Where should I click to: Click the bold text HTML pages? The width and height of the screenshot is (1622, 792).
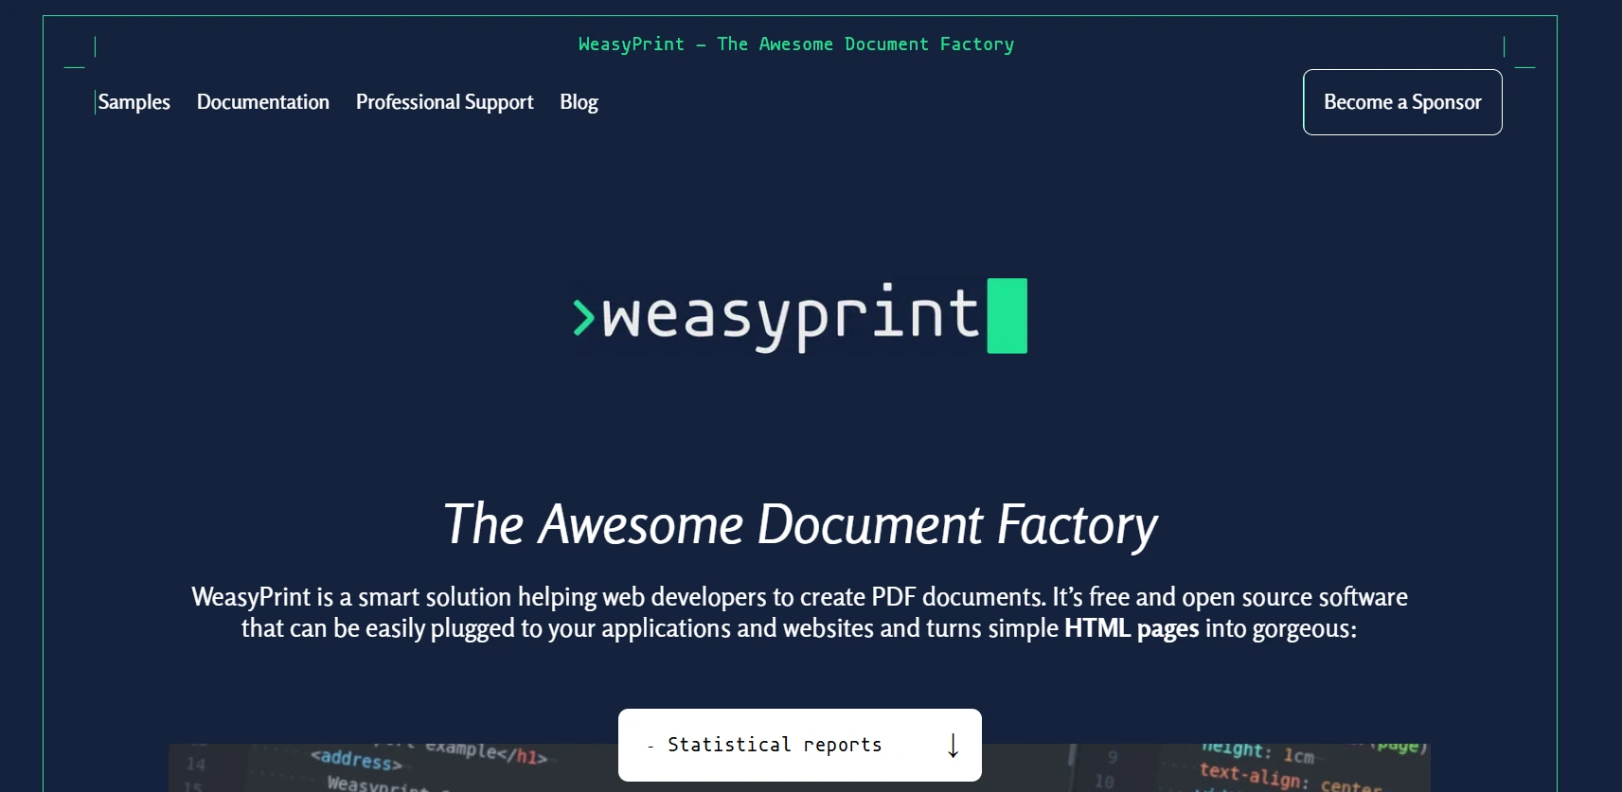click(1132, 628)
